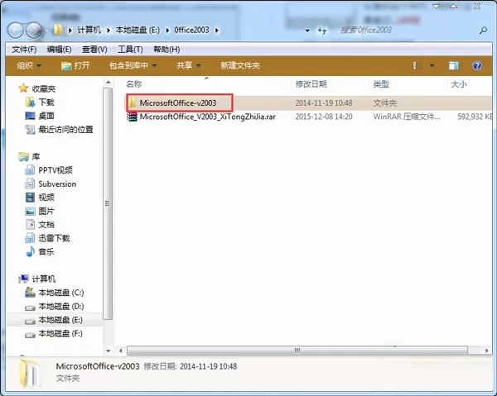This screenshot has height=396, width=497.
Task: Click the Libraries icon in sidebar
Action: coord(23,156)
